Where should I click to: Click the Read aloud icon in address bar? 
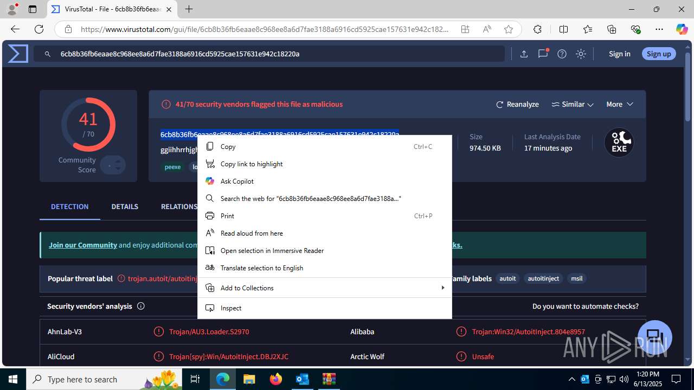[x=486, y=29]
